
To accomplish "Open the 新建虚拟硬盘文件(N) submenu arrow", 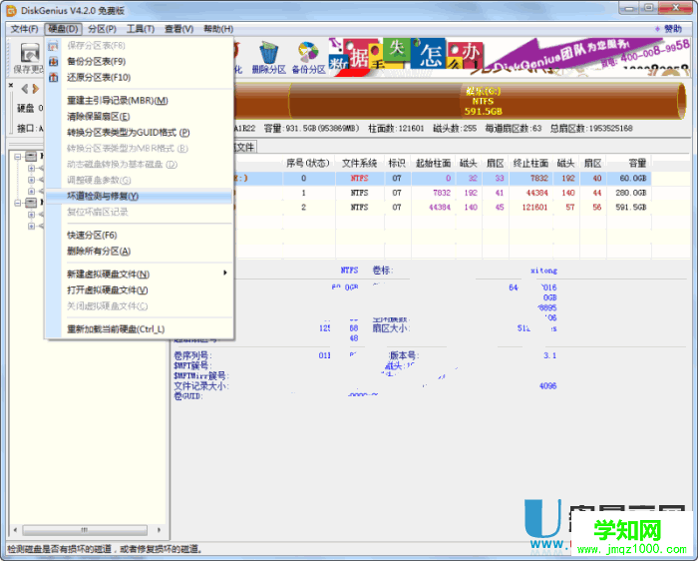I will pyautogui.click(x=225, y=273).
